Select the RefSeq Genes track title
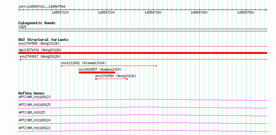Screen dimensions: 276x135 click(32, 93)
